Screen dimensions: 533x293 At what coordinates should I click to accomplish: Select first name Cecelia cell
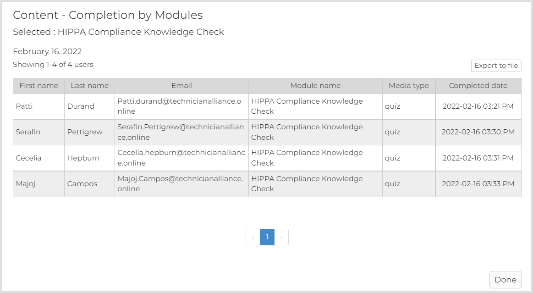tap(39, 158)
